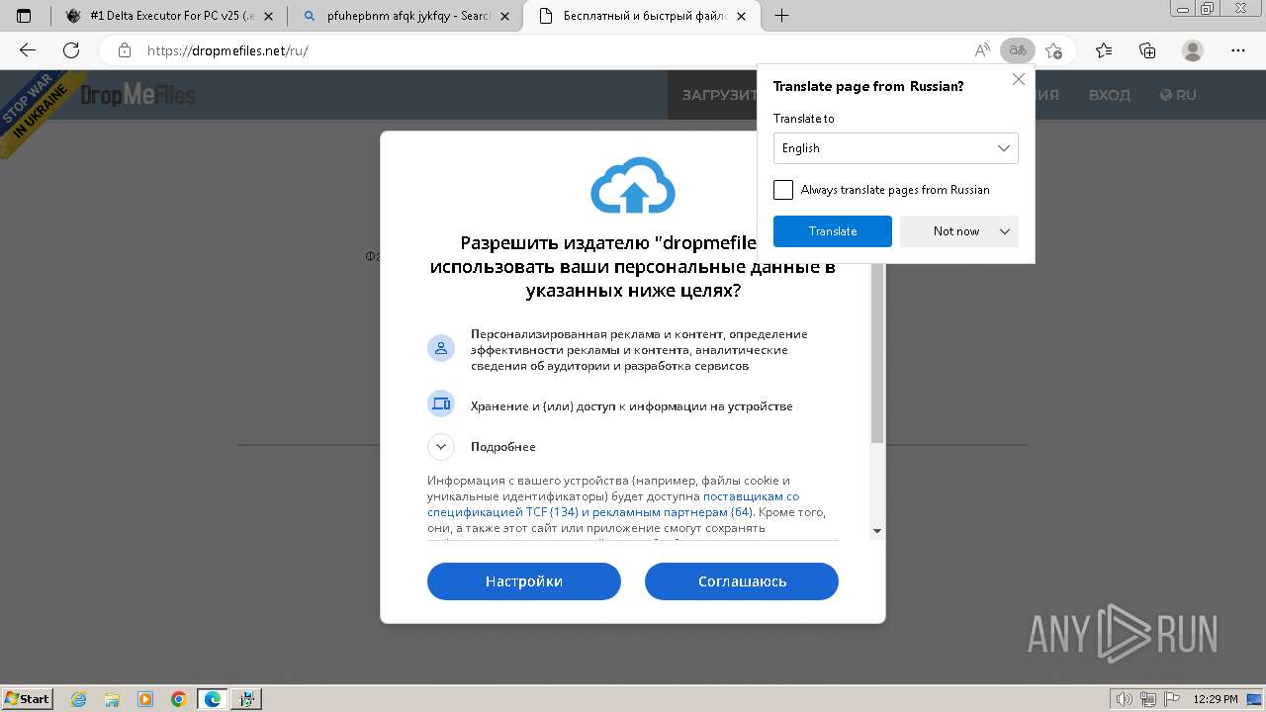Dismiss the translate popup with X
Viewport: 1266px width, 712px height.
pos(1019,79)
